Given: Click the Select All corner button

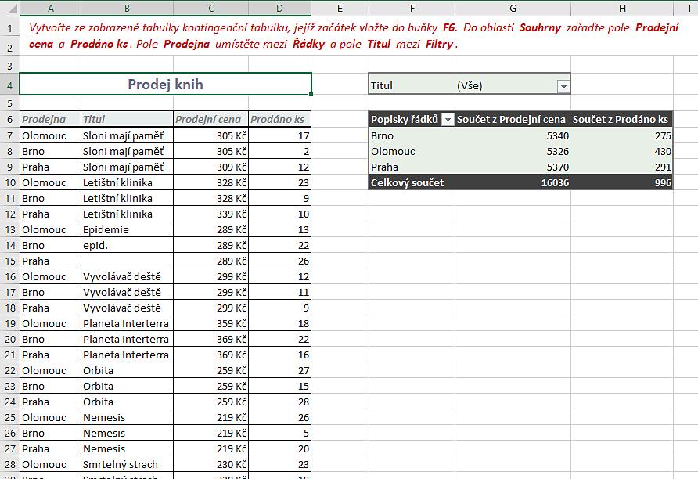Looking at the screenshot, I should click(9, 8).
